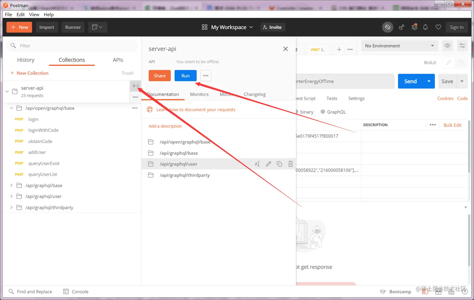Open the more actions button beside Run
474x300 pixels.
pos(206,76)
